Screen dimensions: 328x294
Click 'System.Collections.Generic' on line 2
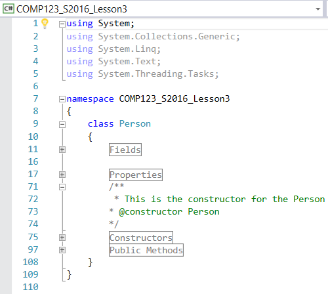167,36
